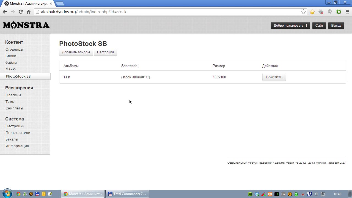Bookmark this page with the star outline icon

[303, 12]
